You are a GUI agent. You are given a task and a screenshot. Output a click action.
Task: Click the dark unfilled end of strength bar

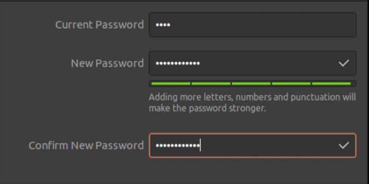(354, 84)
